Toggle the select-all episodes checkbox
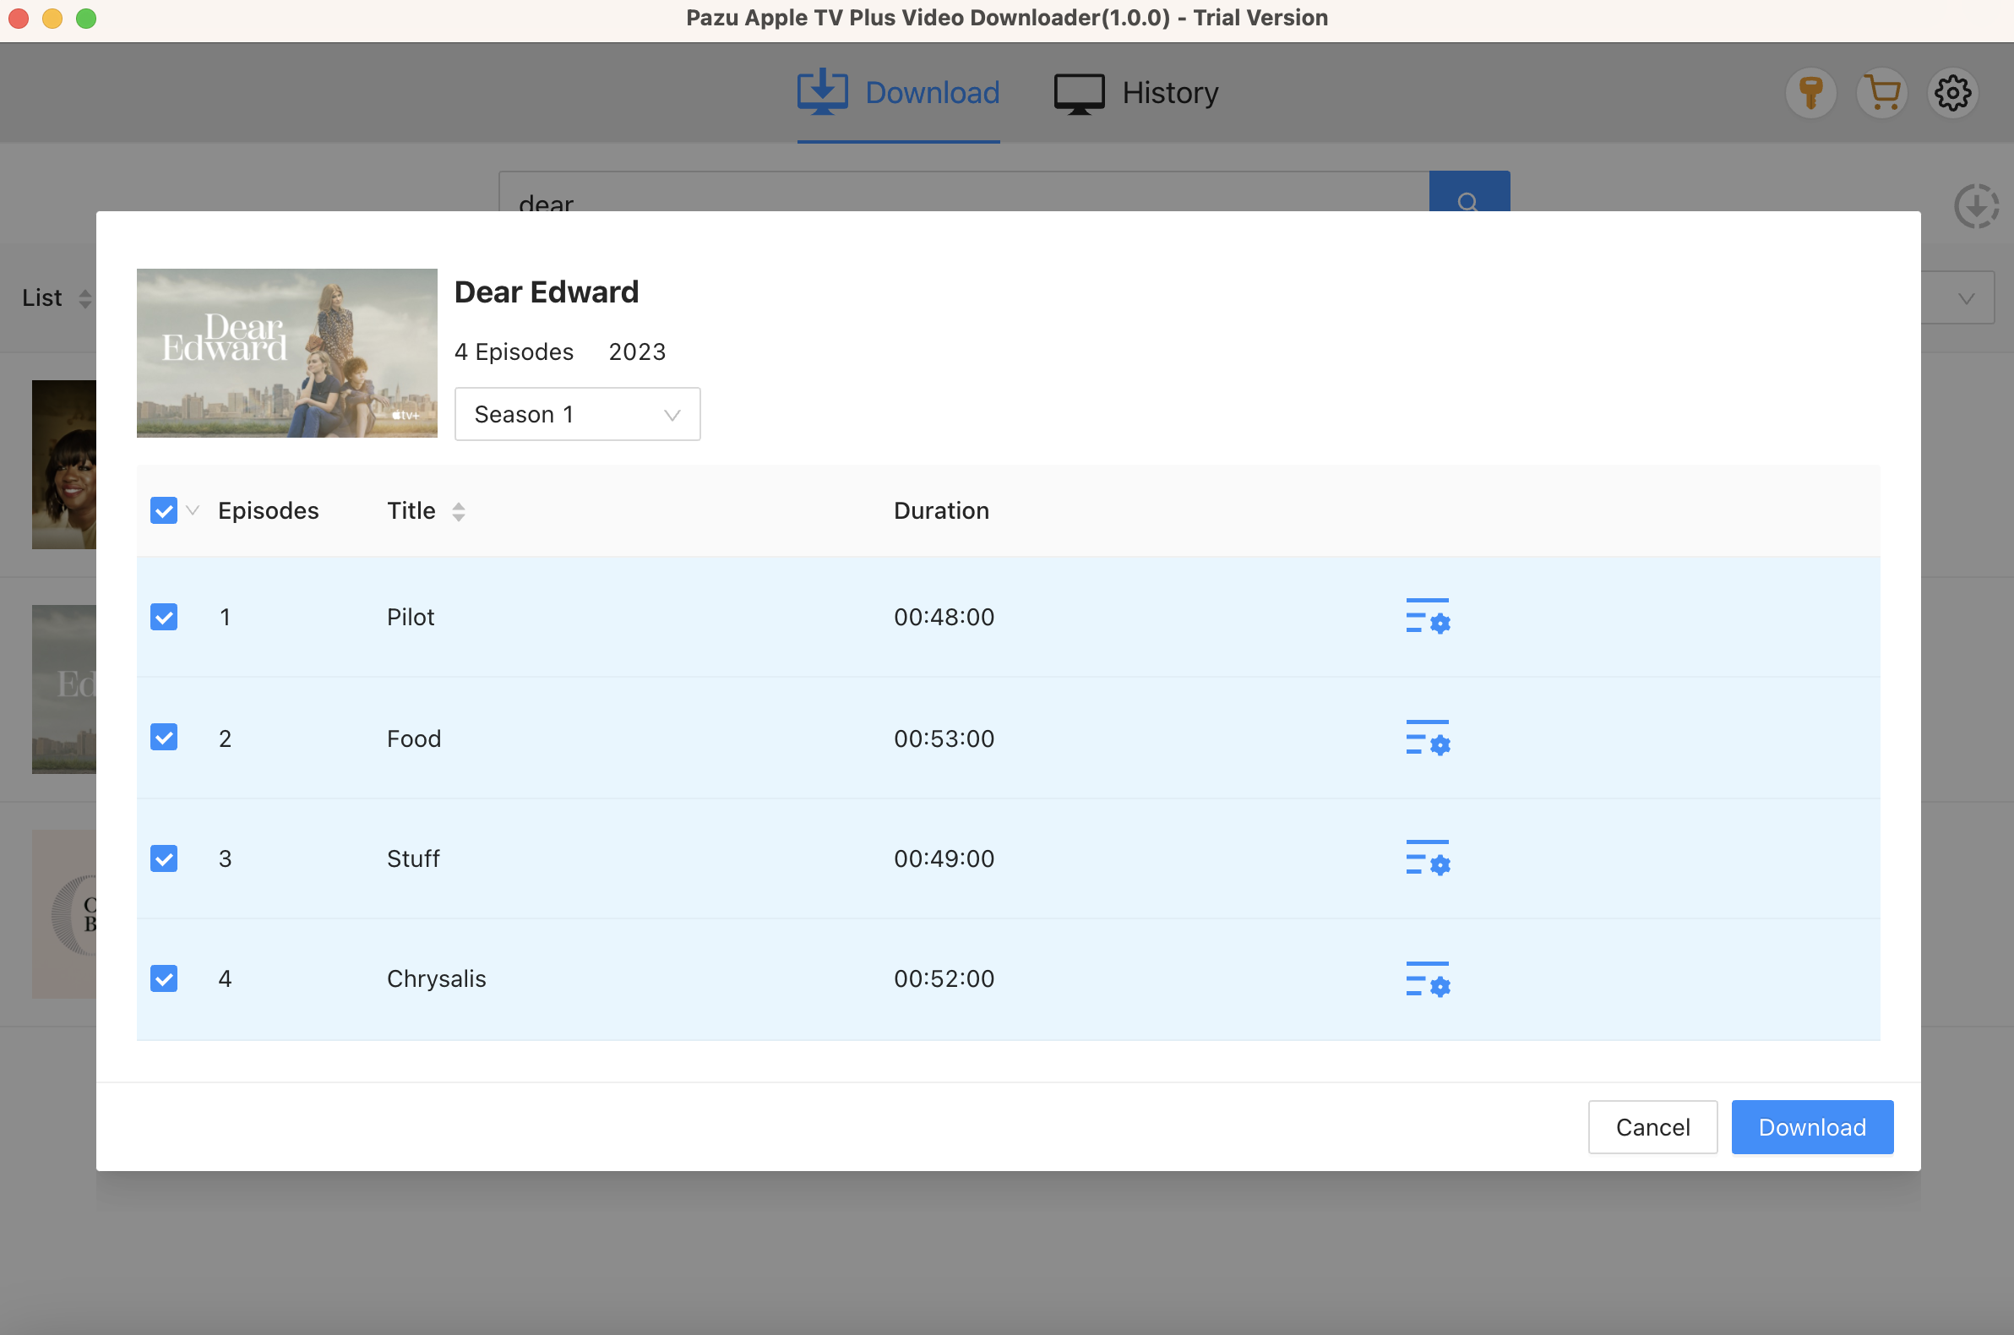The width and height of the screenshot is (2014, 1335). [x=163, y=511]
